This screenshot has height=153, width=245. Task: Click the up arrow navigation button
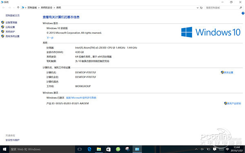(18, 7)
